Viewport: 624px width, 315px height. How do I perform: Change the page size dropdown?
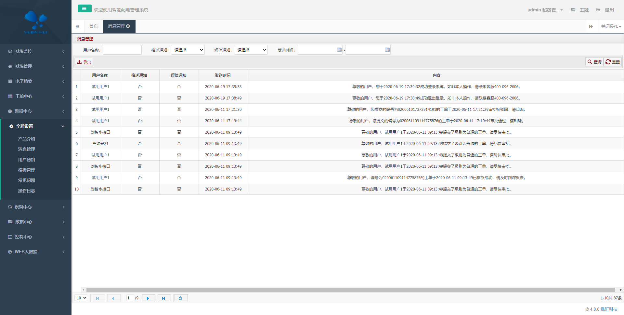pos(81,298)
